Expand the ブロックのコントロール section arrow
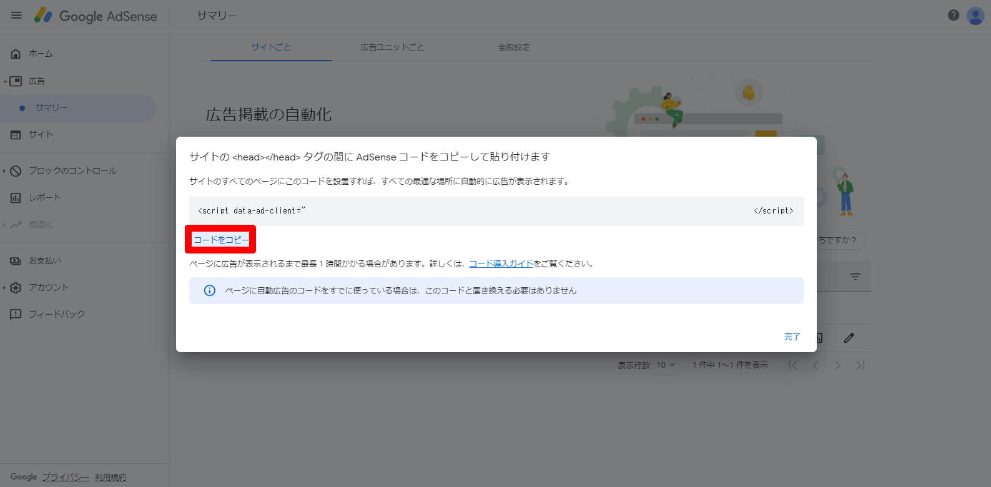The width and height of the screenshot is (991, 487). tap(5, 170)
